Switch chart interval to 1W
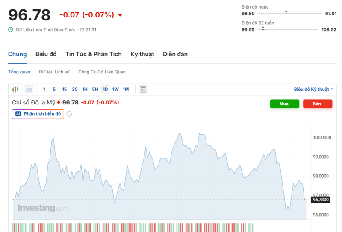The image size is (342, 232). point(115,89)
